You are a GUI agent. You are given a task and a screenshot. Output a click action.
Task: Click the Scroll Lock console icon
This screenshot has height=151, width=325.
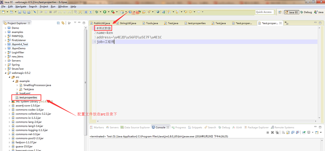pos(288,132)
